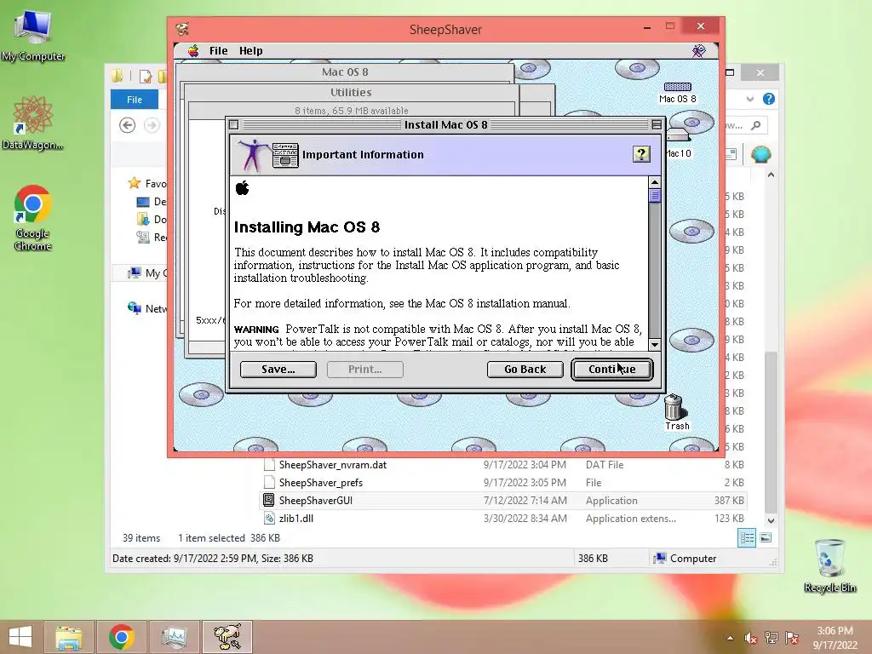
Task: Switch Explorer to details view icon
Action: (x=746, y=538)
